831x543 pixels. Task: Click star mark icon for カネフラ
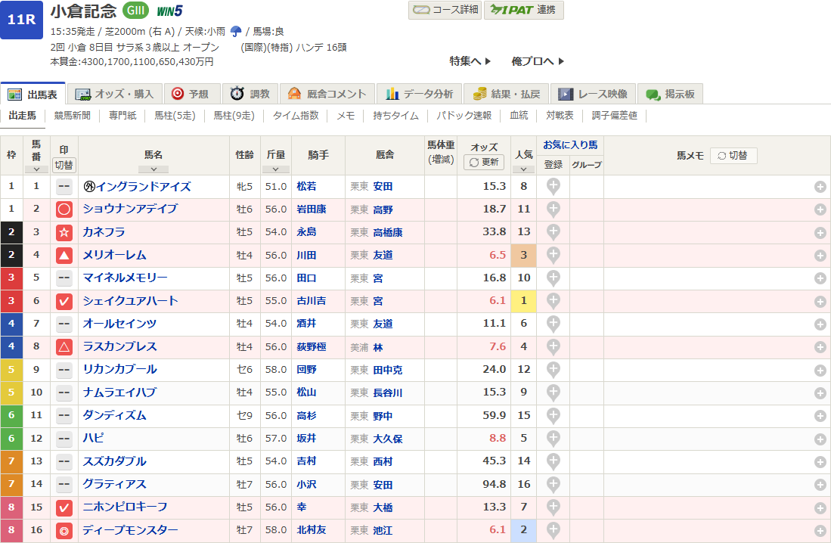(64, 232)
